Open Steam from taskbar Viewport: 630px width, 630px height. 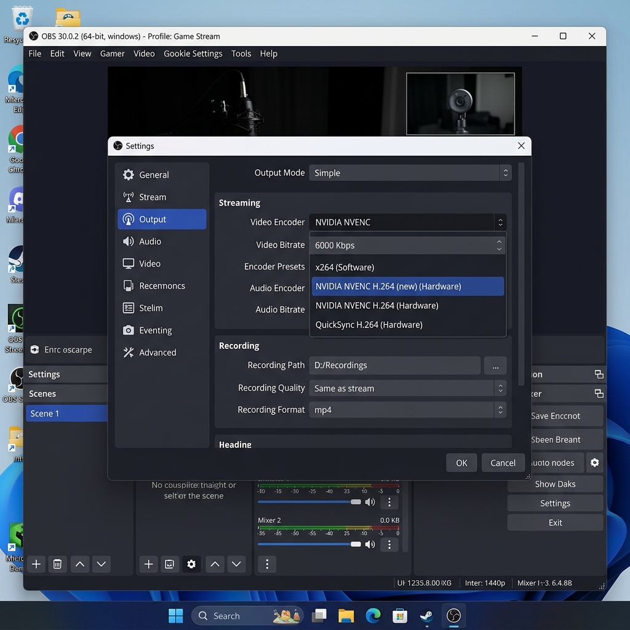pos(426,615)
